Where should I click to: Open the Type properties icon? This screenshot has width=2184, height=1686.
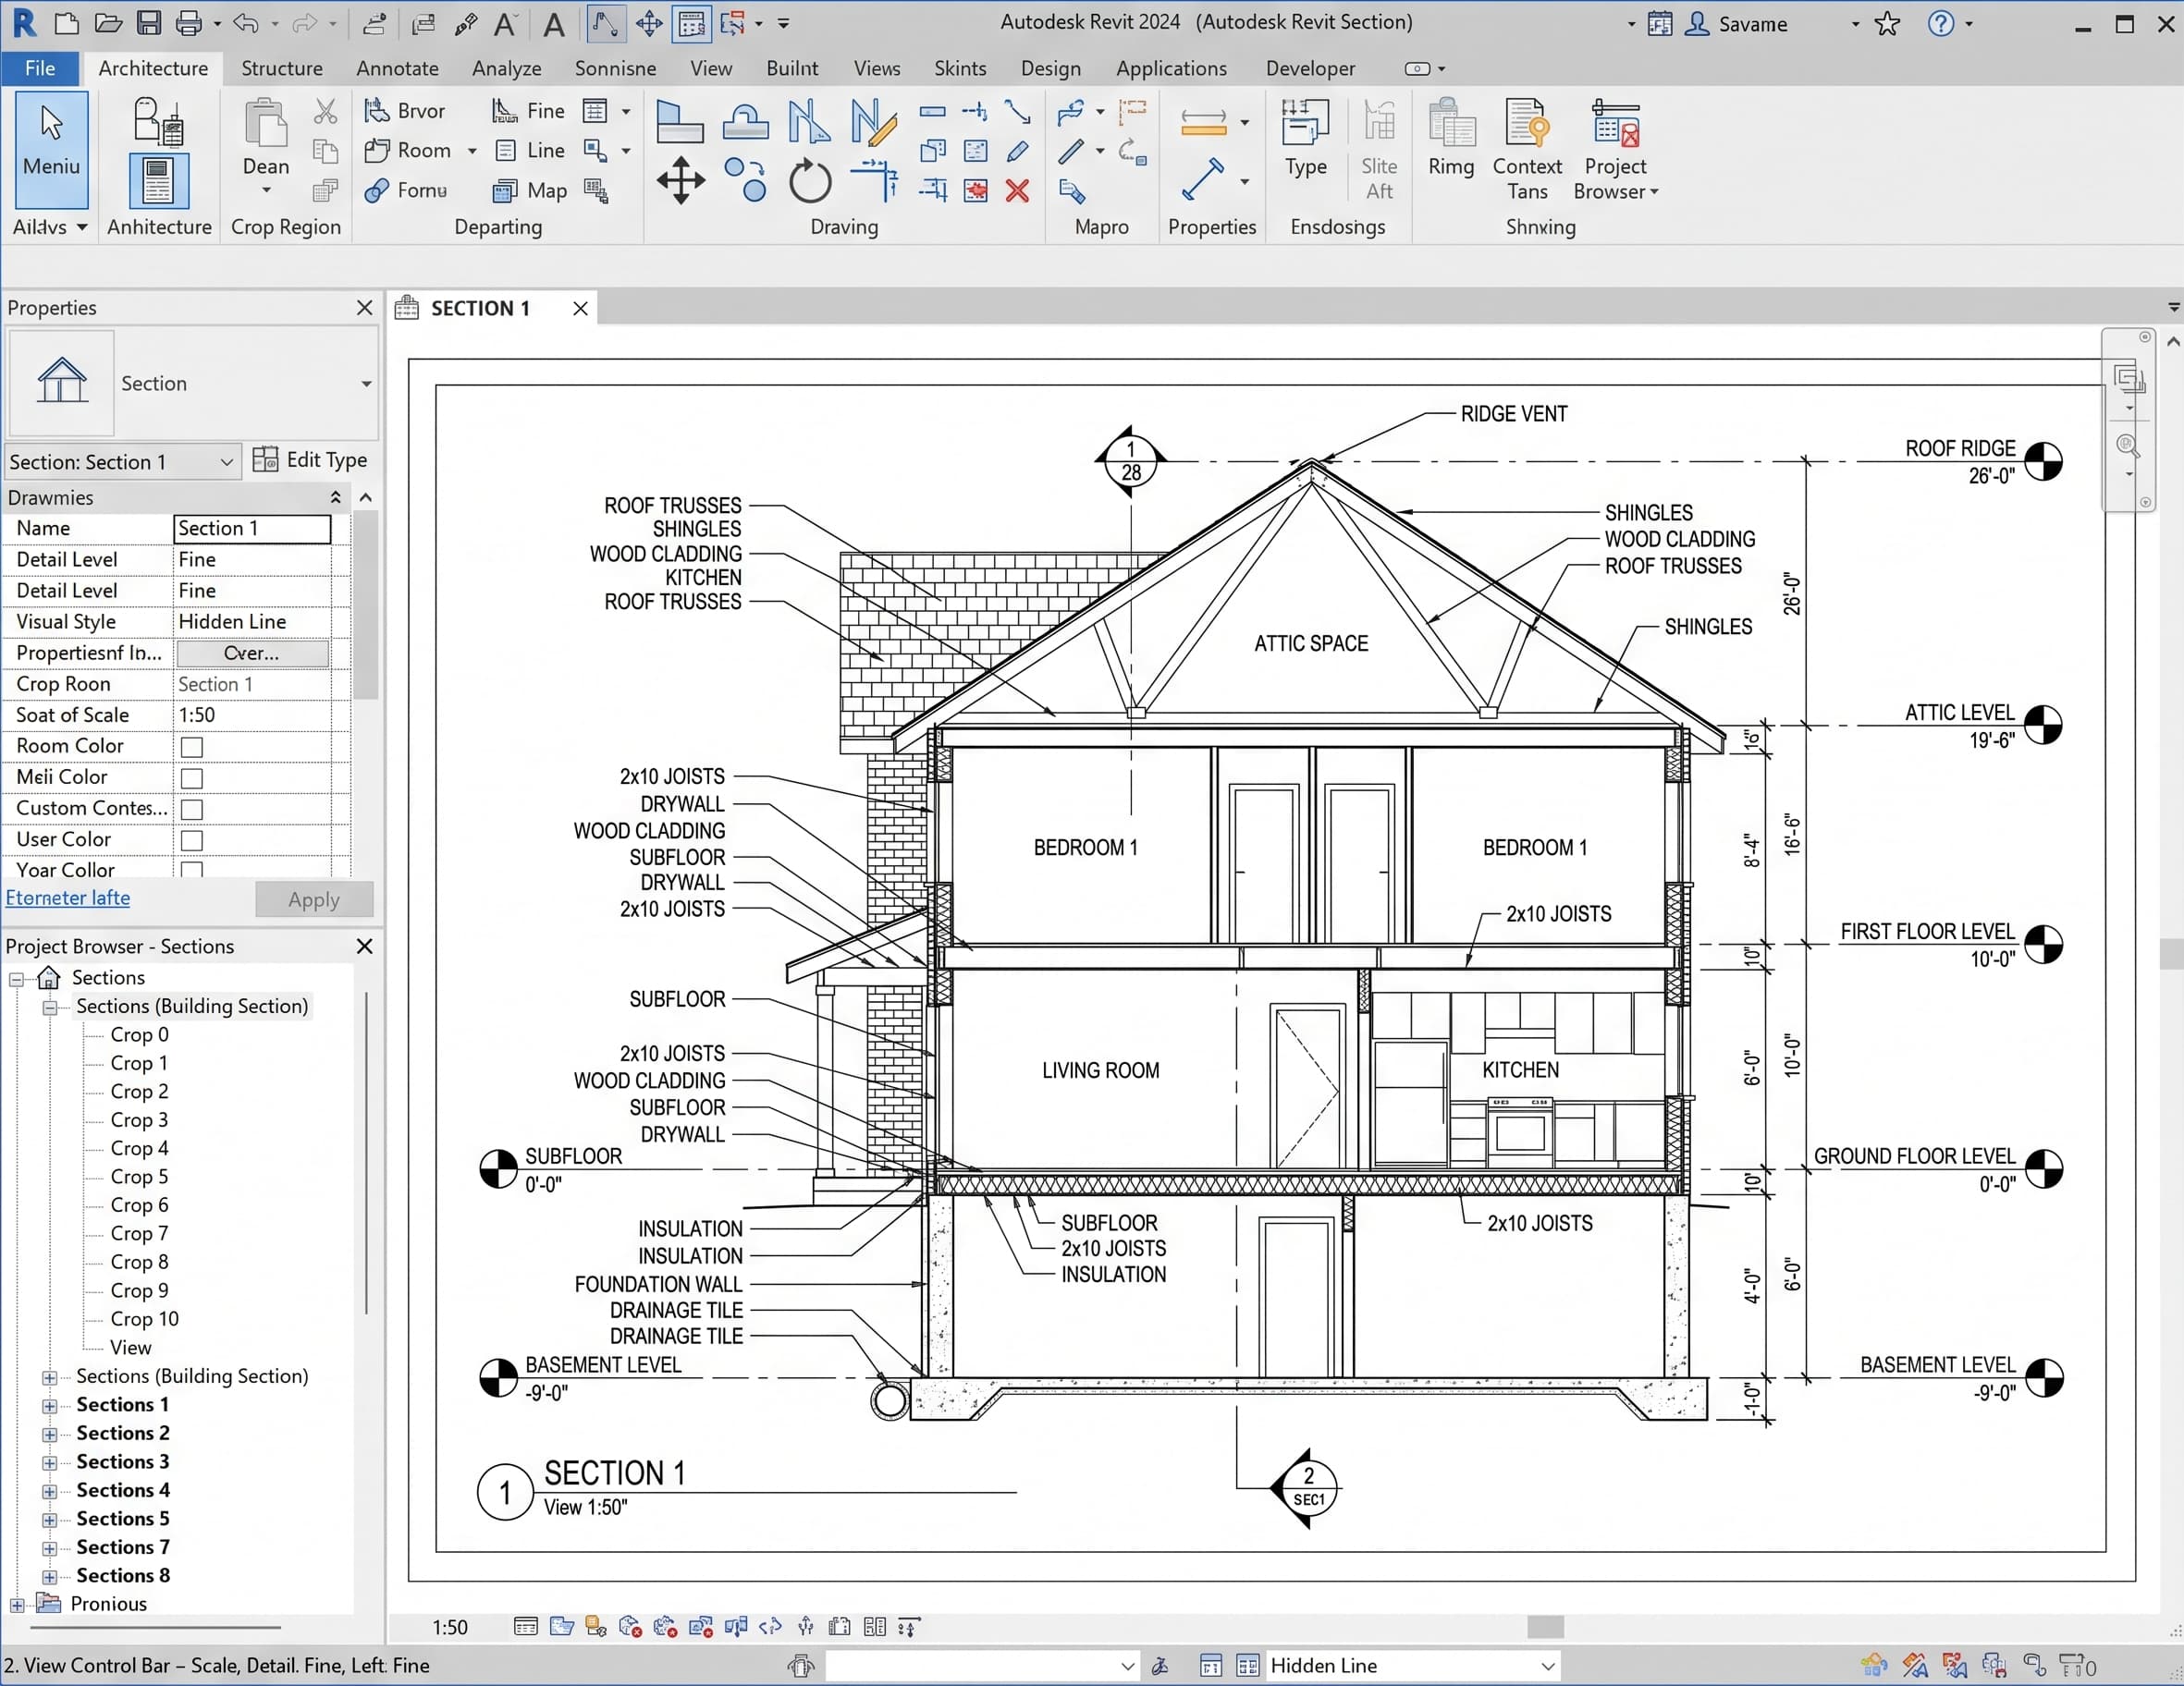1305,140
